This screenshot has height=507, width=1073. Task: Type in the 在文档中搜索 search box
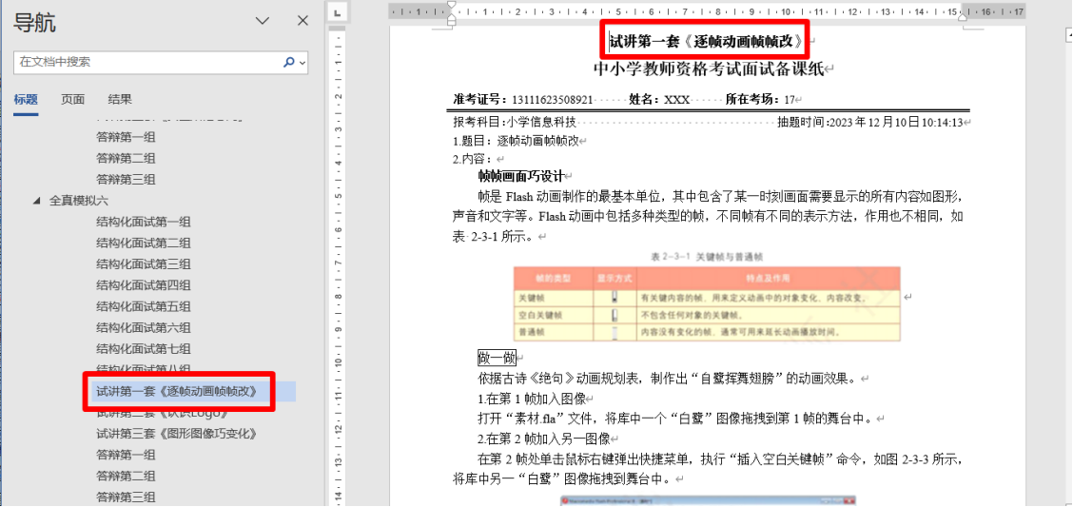pyautogui.click(x=143, y=62)
